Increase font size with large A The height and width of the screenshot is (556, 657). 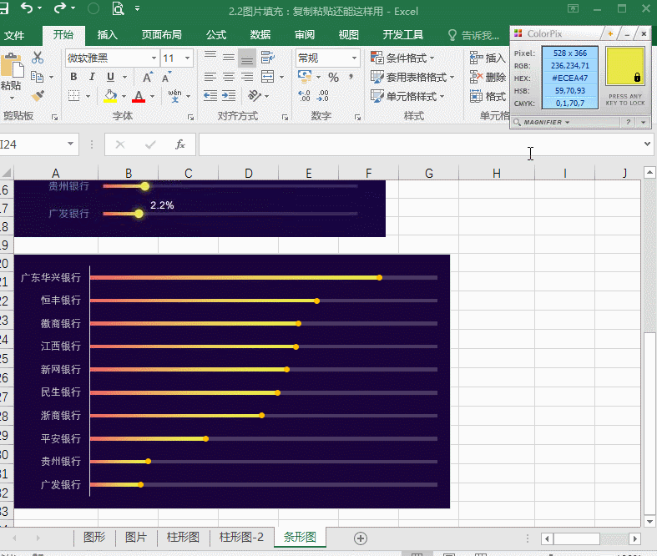coord(148,77)
